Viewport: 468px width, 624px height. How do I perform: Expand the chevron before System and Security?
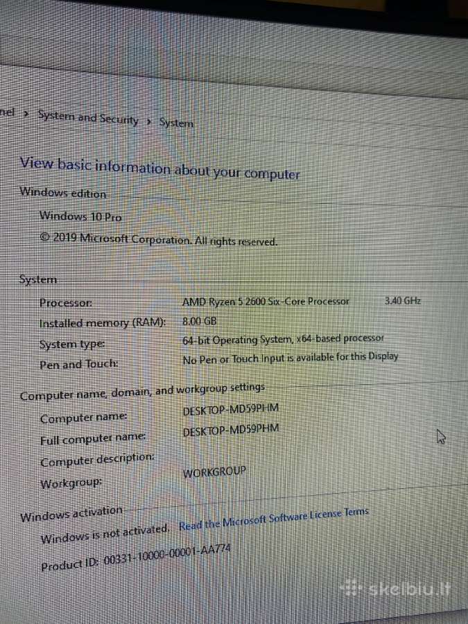click(26, 114)
